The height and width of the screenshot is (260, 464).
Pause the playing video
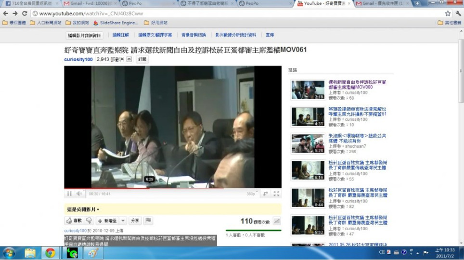click(x=69, y=194)
